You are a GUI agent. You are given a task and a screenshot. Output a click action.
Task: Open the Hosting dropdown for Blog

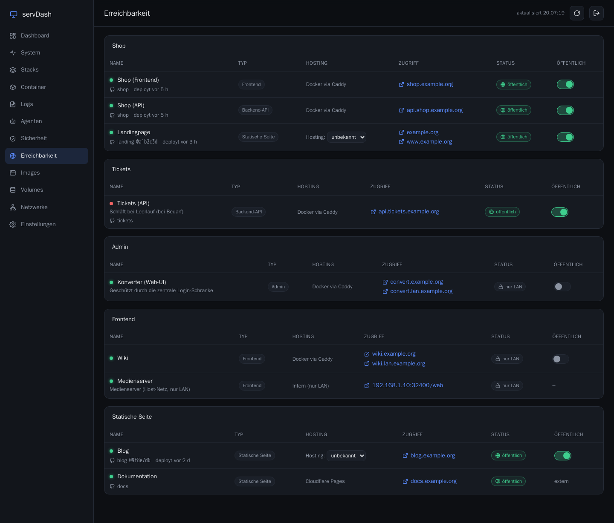[x=346, y=456]
